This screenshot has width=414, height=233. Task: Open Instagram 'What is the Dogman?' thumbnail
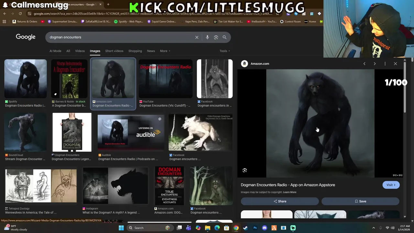115,186
